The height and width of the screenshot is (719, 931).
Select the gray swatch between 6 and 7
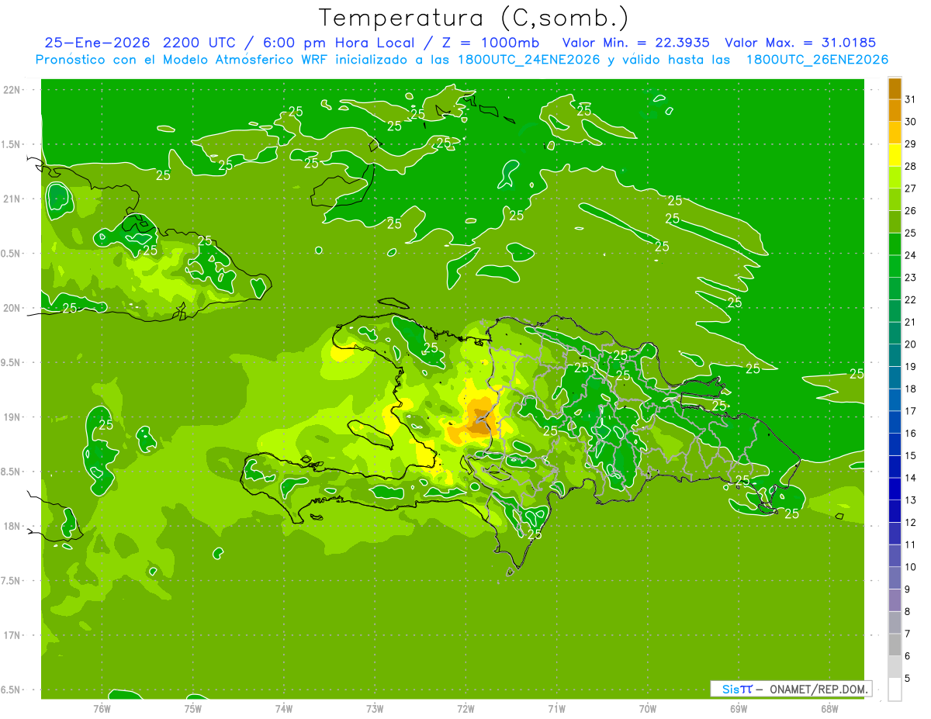coord(895,645)
